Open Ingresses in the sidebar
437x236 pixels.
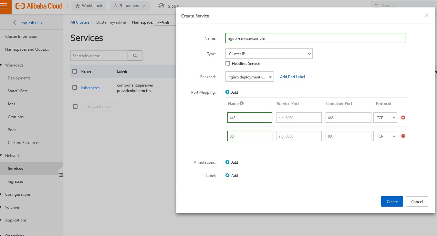point(16,181)
